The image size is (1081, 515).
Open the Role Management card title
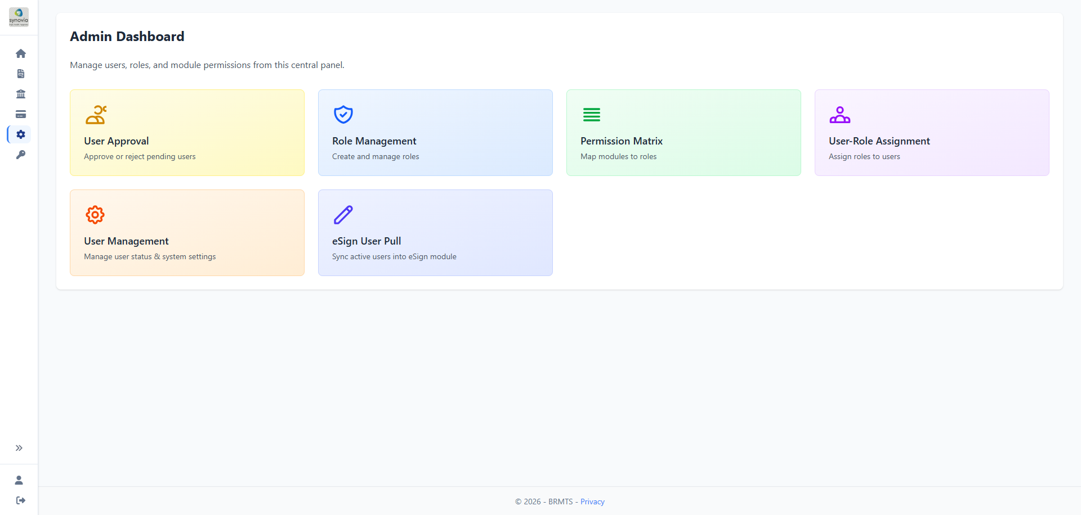coord(374,141)
